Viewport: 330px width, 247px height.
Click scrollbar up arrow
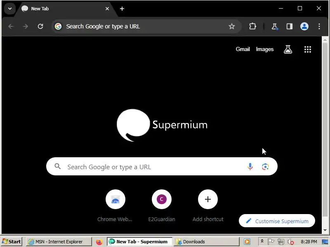[325, 40]
